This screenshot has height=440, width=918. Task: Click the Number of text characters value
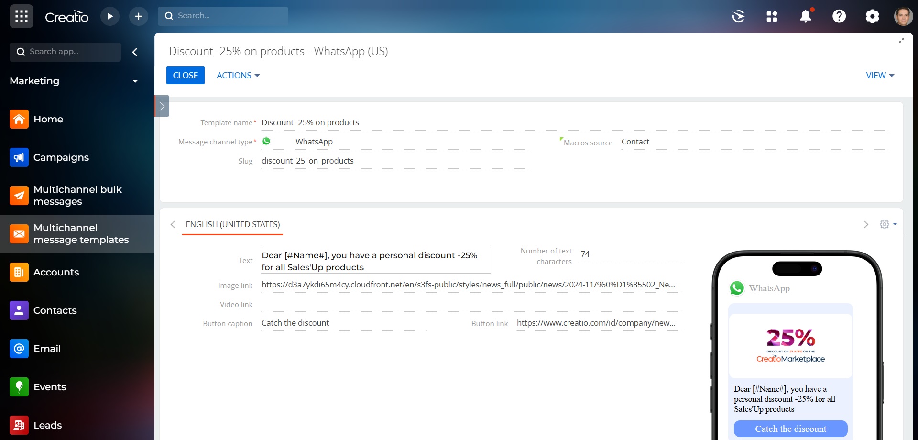click(x=631, y=254)
